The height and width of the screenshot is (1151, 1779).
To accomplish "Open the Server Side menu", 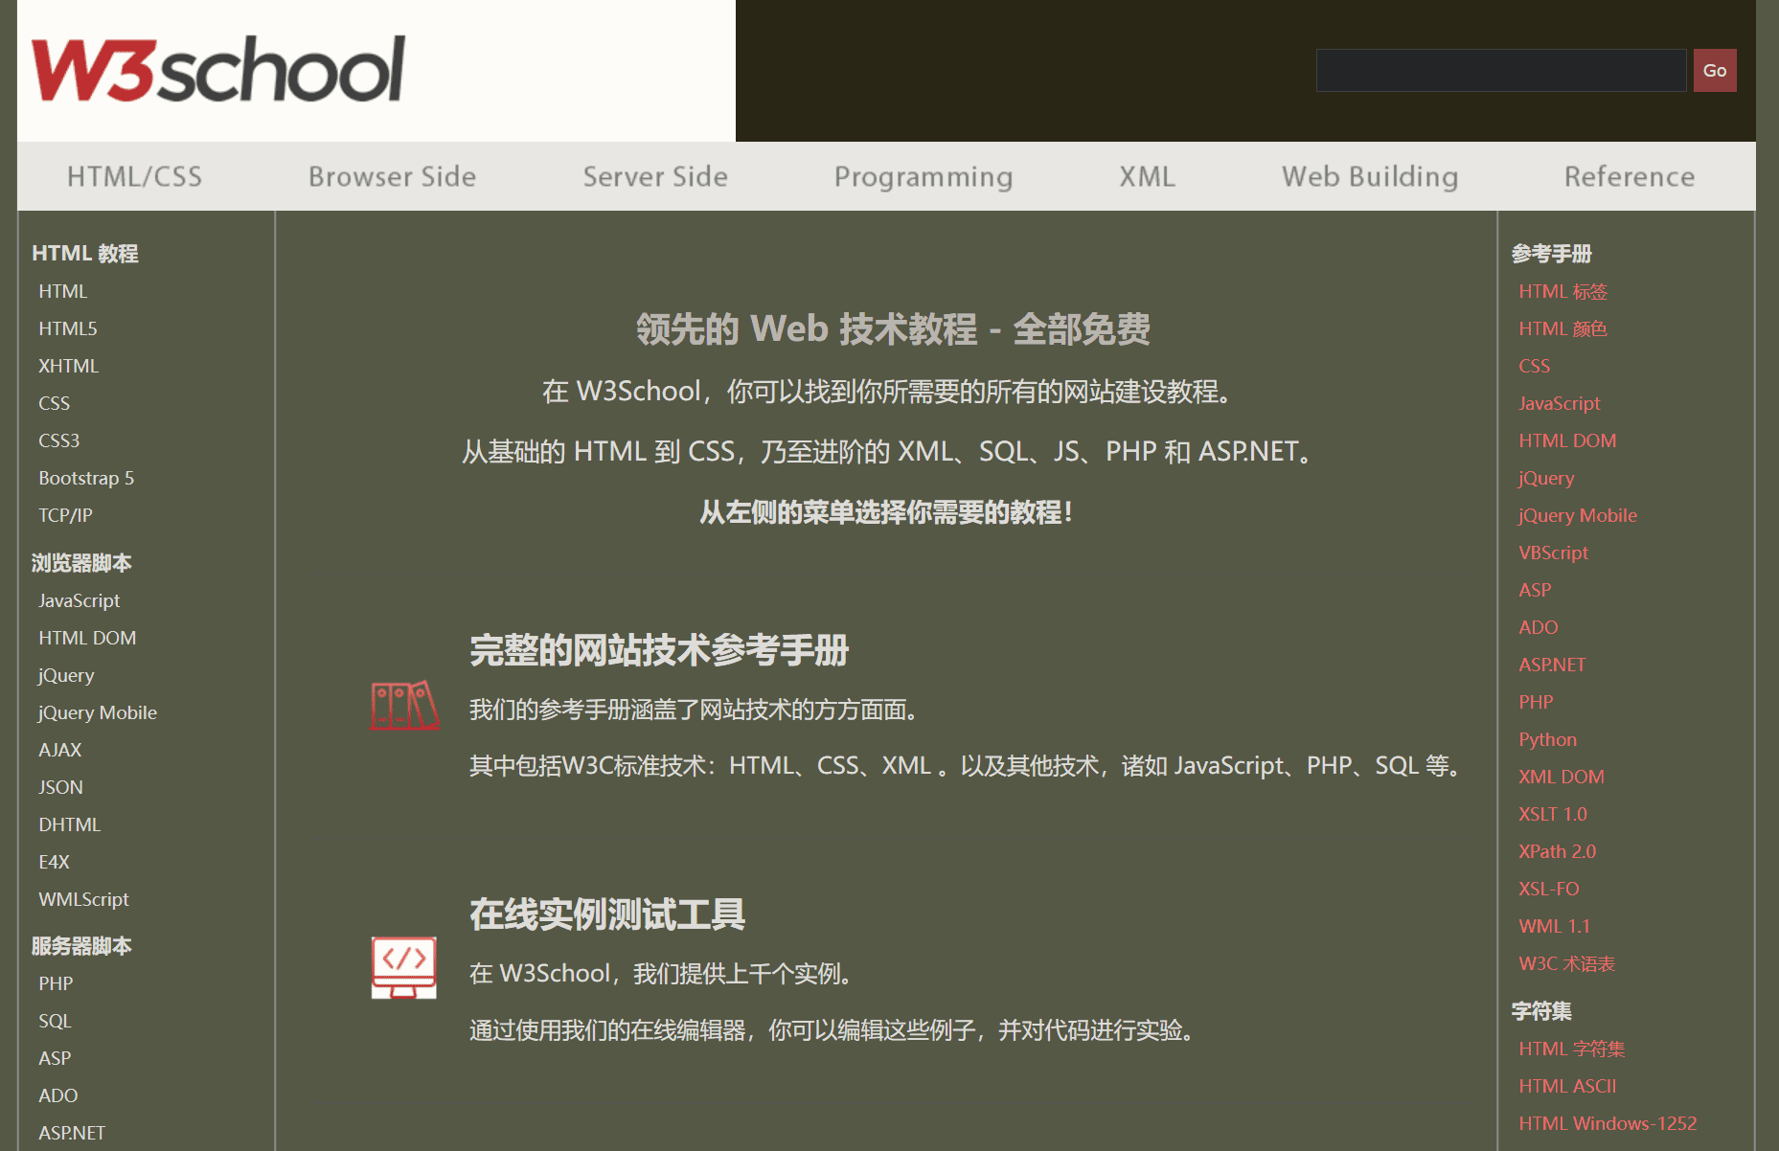I will tap(654, 176).
